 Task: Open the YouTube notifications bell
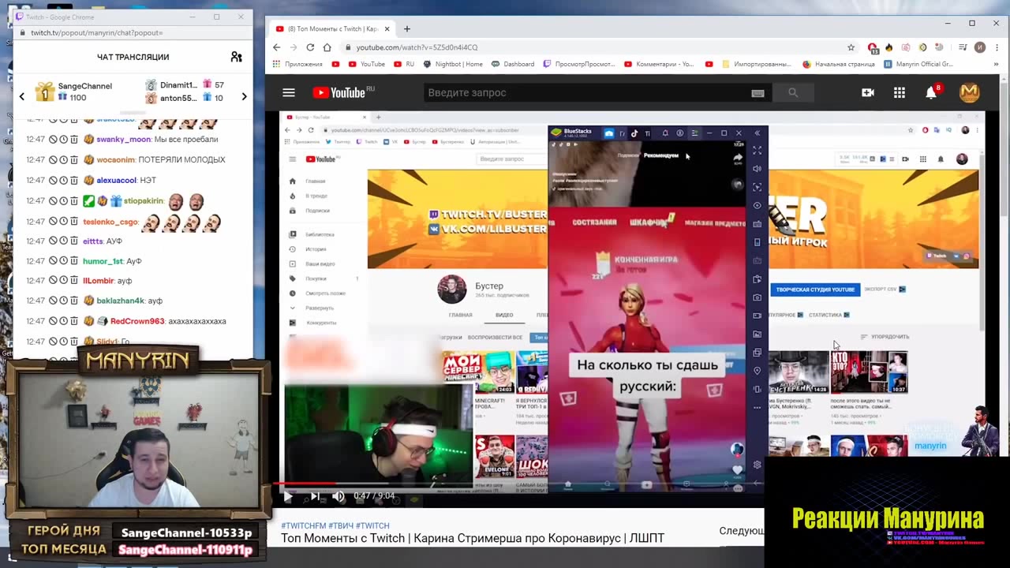click(x=932, y=92)
